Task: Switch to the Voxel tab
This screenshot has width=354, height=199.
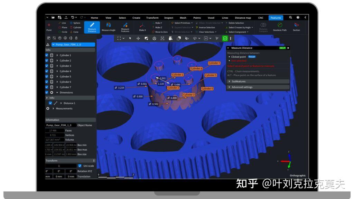Action: (211, 18)
